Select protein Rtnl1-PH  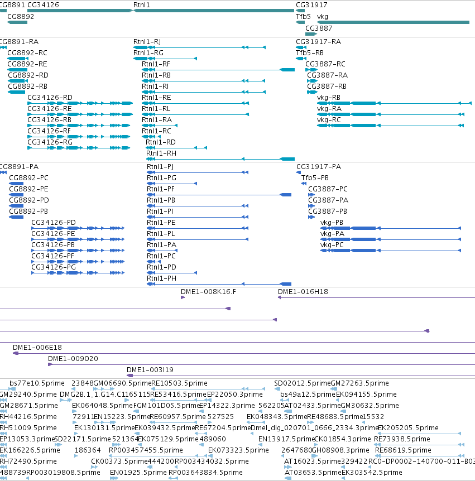point(161,278)
